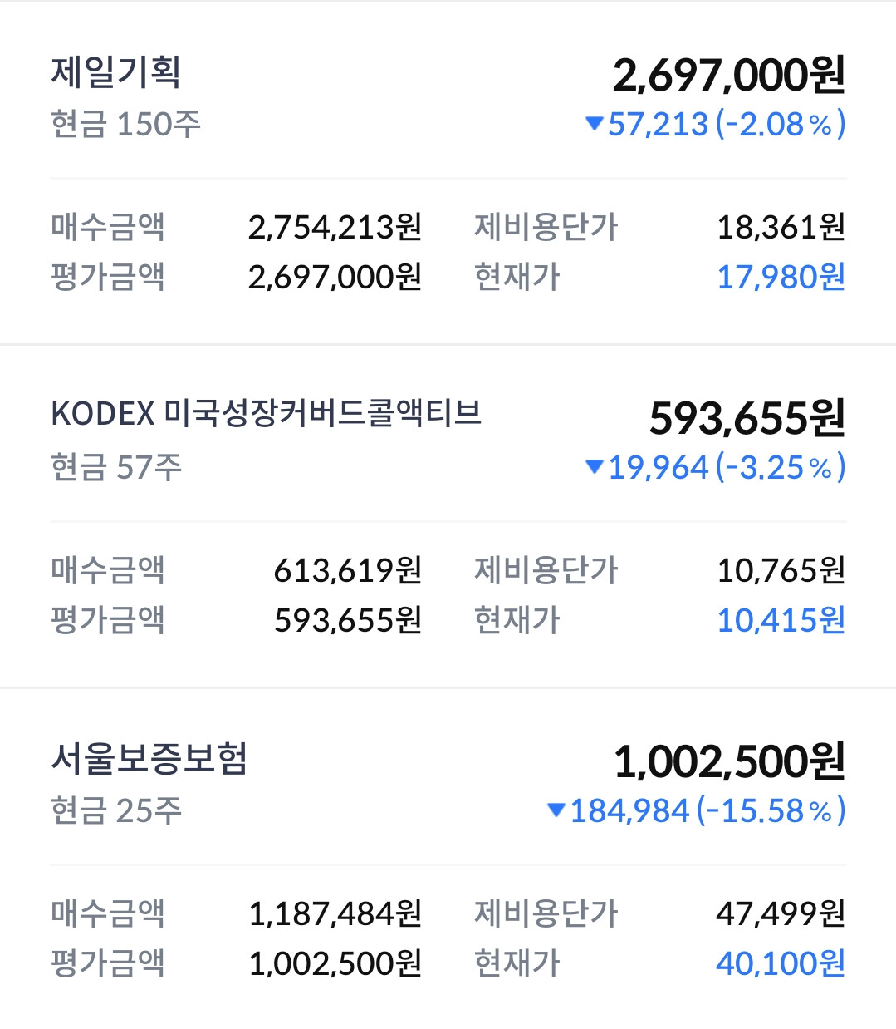
Task: Click the down triangle beside 19,964
Action: tap(594, 467)
